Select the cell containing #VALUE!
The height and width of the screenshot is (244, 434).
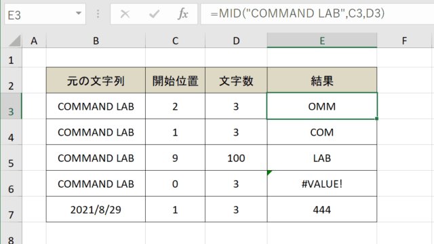click(322, 184)
